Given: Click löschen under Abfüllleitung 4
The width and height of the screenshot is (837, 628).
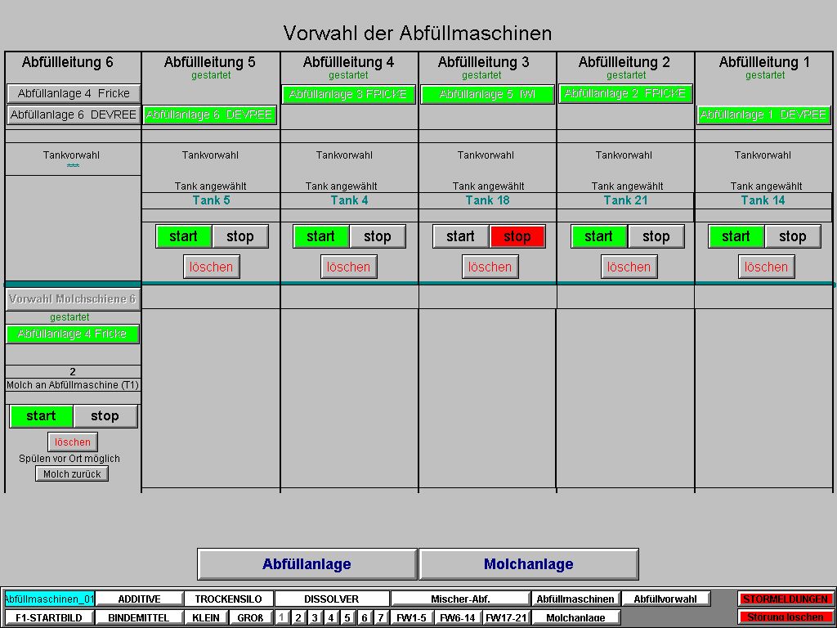Looking at the screenshot, I should (348, 267).
